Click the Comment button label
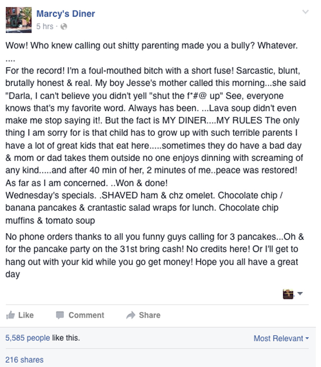321x367 pixels. [86, 315]
